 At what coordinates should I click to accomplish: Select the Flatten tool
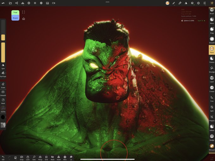click(212, 60)
